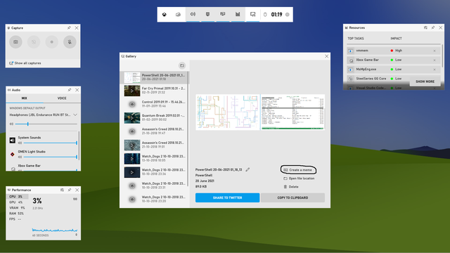450x253 pixels.
Task: Select Assassin's Creed capture dated 21-10-2018 19:47
Action: coord(154,131)
